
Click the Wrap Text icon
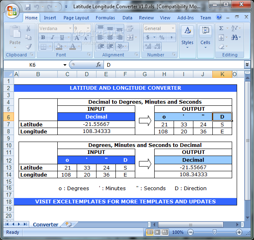130,28
